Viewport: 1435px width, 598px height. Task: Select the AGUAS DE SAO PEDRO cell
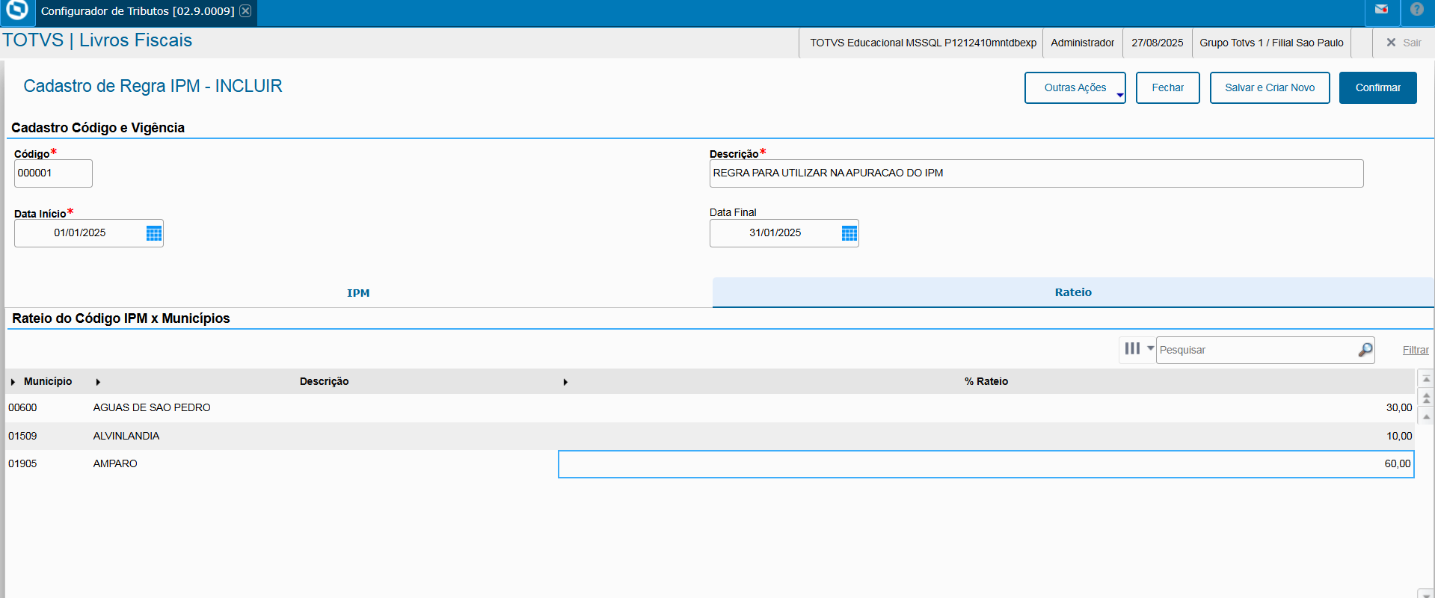point(152,407)
